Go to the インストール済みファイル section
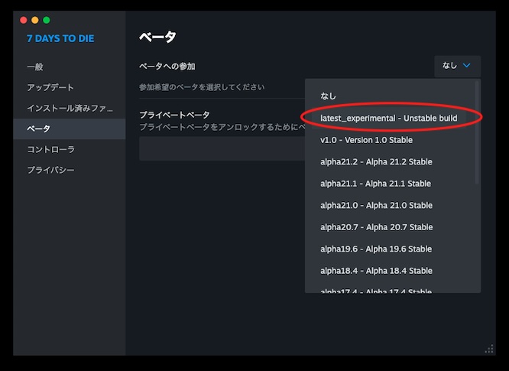 tap(69, 109)
